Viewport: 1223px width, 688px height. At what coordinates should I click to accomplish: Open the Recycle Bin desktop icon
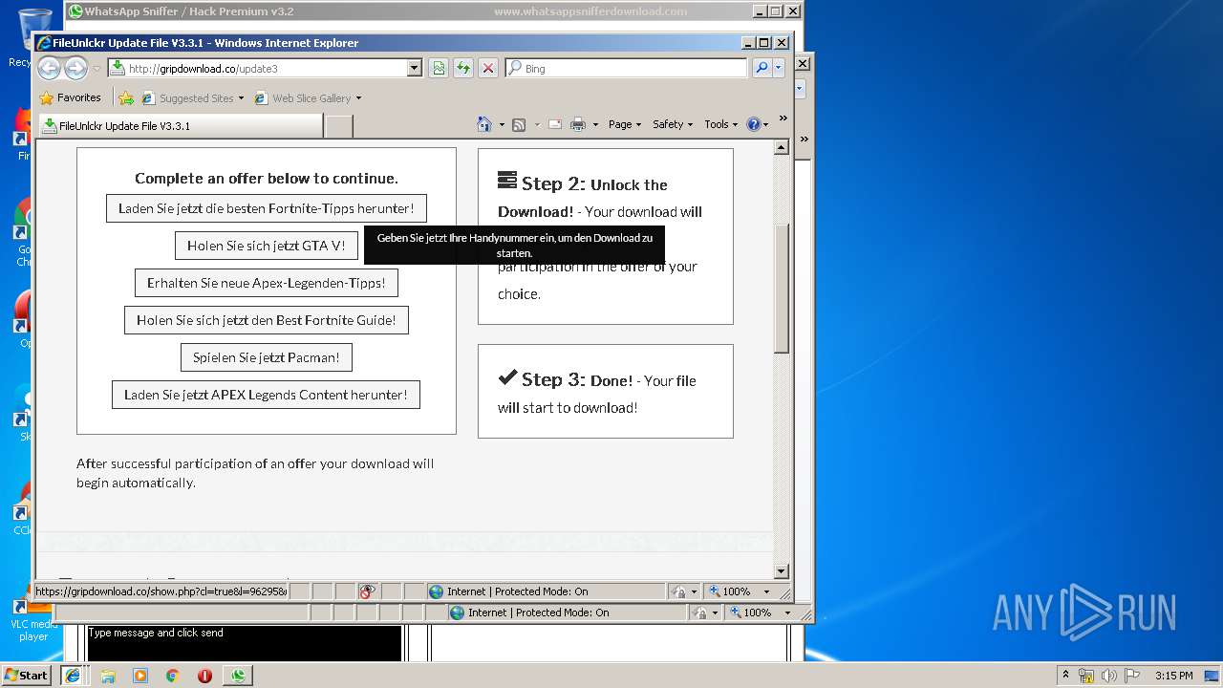pos(33,38)
